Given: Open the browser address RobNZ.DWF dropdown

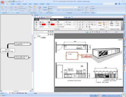Looking at the screenshot, I should click(x=64, y=17).
